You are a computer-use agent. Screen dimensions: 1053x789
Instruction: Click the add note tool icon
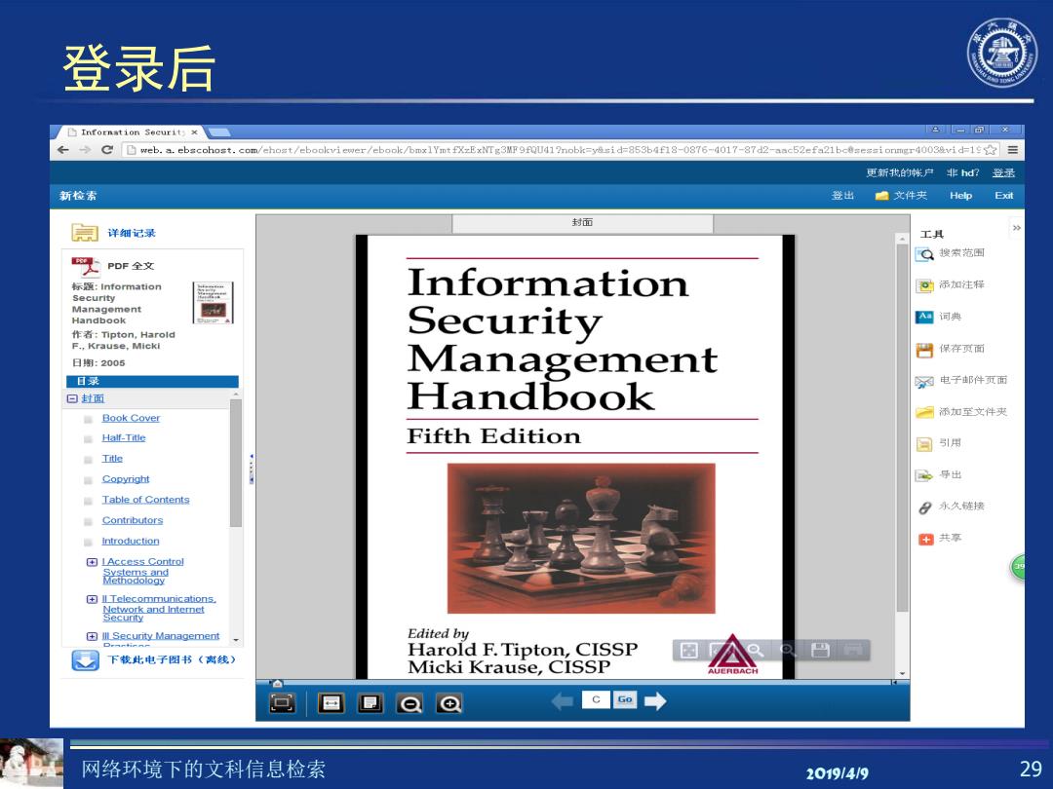pos(924,285)
